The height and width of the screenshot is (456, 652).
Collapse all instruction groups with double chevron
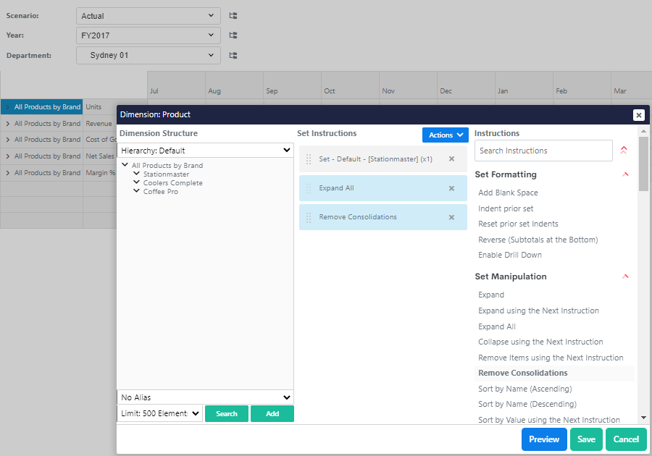[x=624, y=151]
